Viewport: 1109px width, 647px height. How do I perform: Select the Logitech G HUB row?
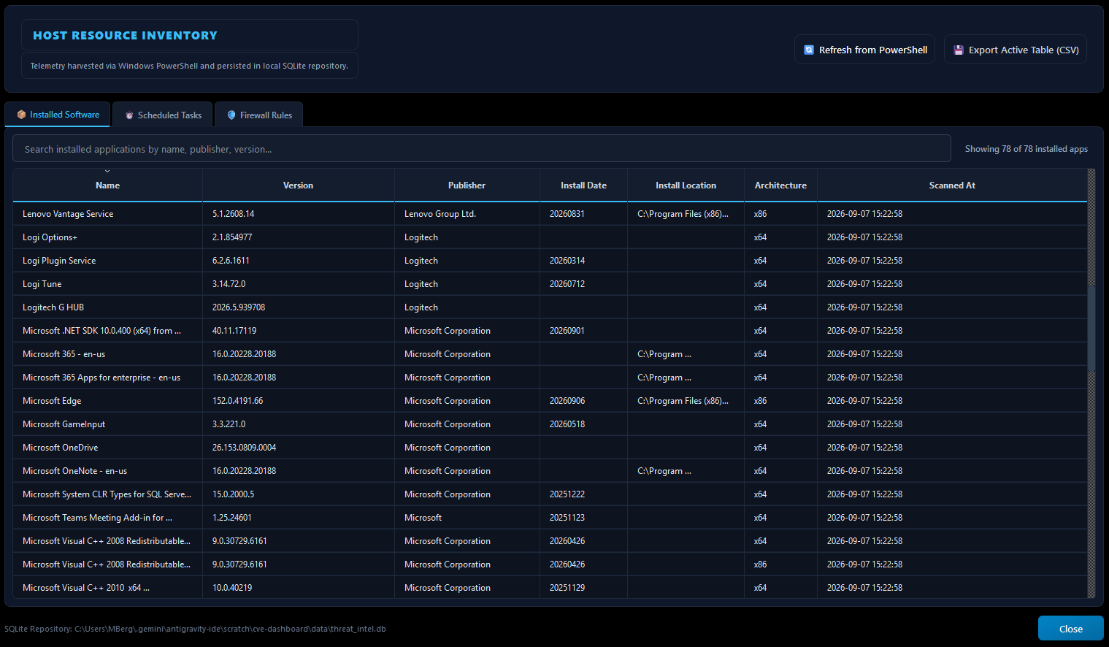click(x=550, y=307)
